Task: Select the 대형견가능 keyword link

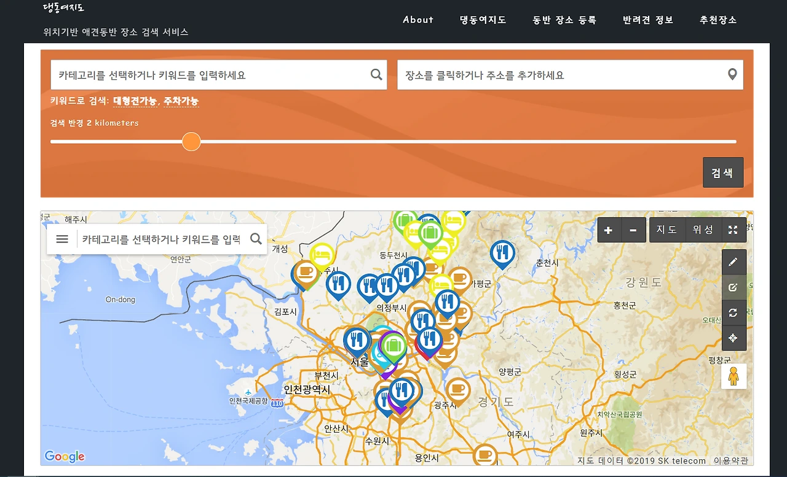Action: [135, 101]
